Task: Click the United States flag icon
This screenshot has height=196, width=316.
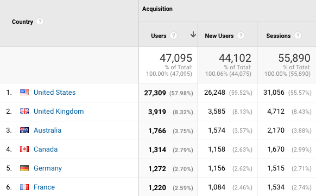Action: click(24, 92)
